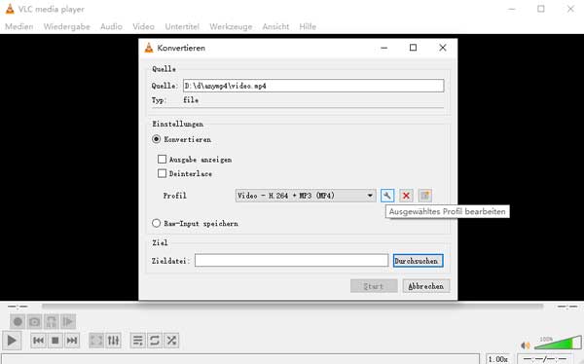Click the Abbrechen button
Image resolution: width=584 pixels, height=364 pixels.
[x=426, y=286]
